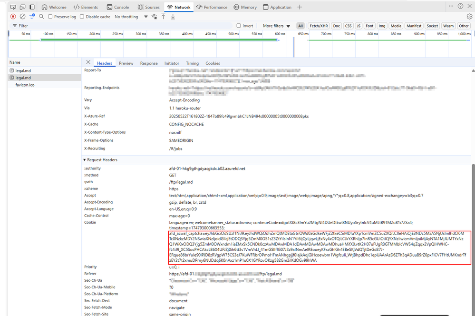Click the CONFIG_NOCACHE X-Cache value
The image size is (475, 316).
pyautogui.click(x=186, y=124)
